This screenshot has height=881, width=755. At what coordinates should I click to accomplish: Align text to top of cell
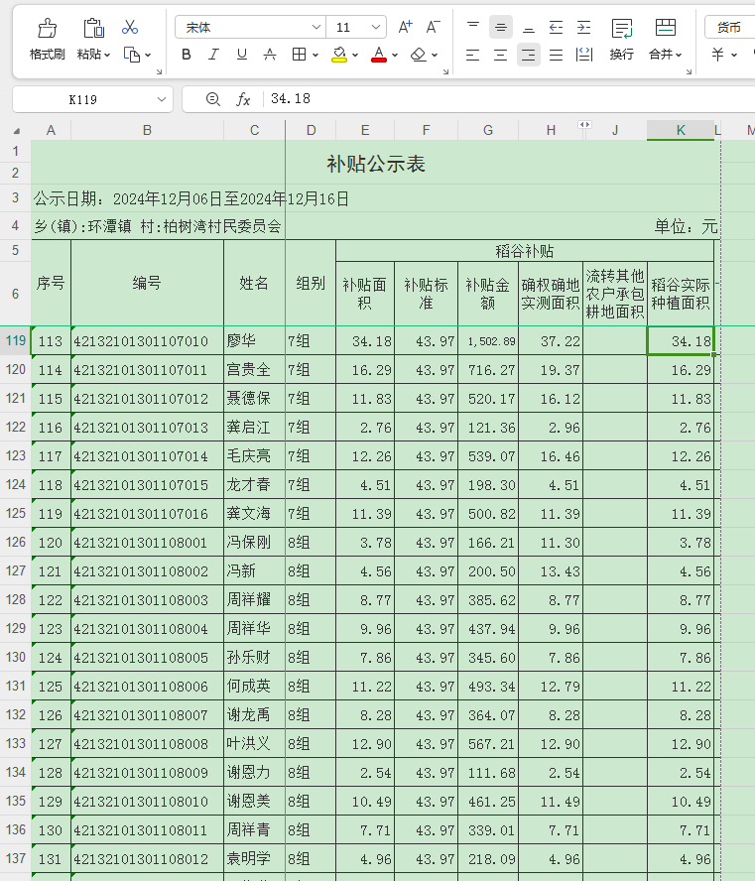(x=473, y=27)
